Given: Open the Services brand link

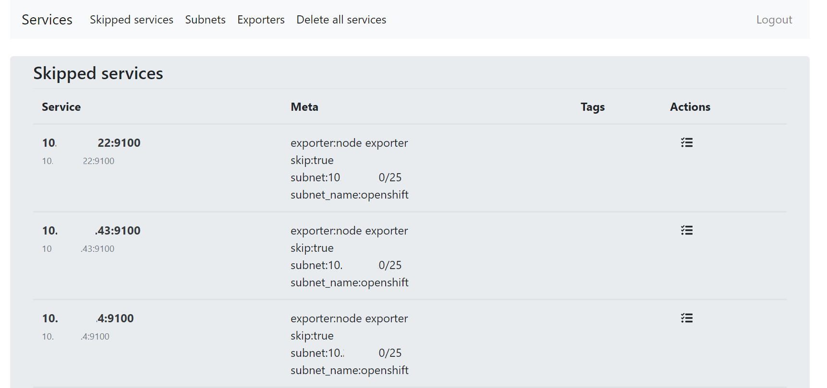Looking at the screenshot, I should tap(47, 20).
